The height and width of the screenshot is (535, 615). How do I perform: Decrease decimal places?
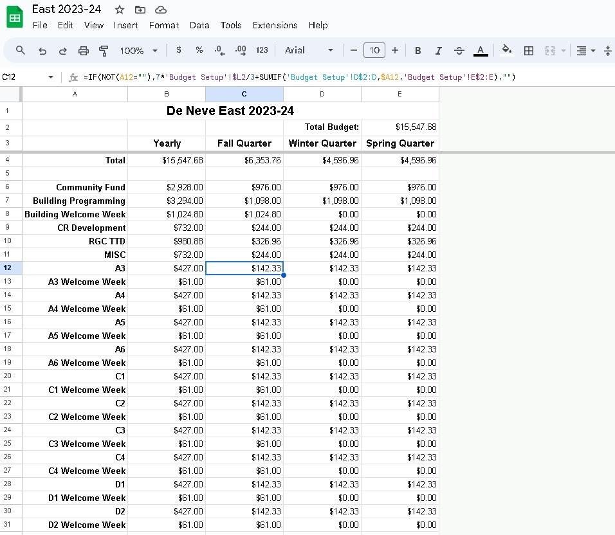pos(219,50)
